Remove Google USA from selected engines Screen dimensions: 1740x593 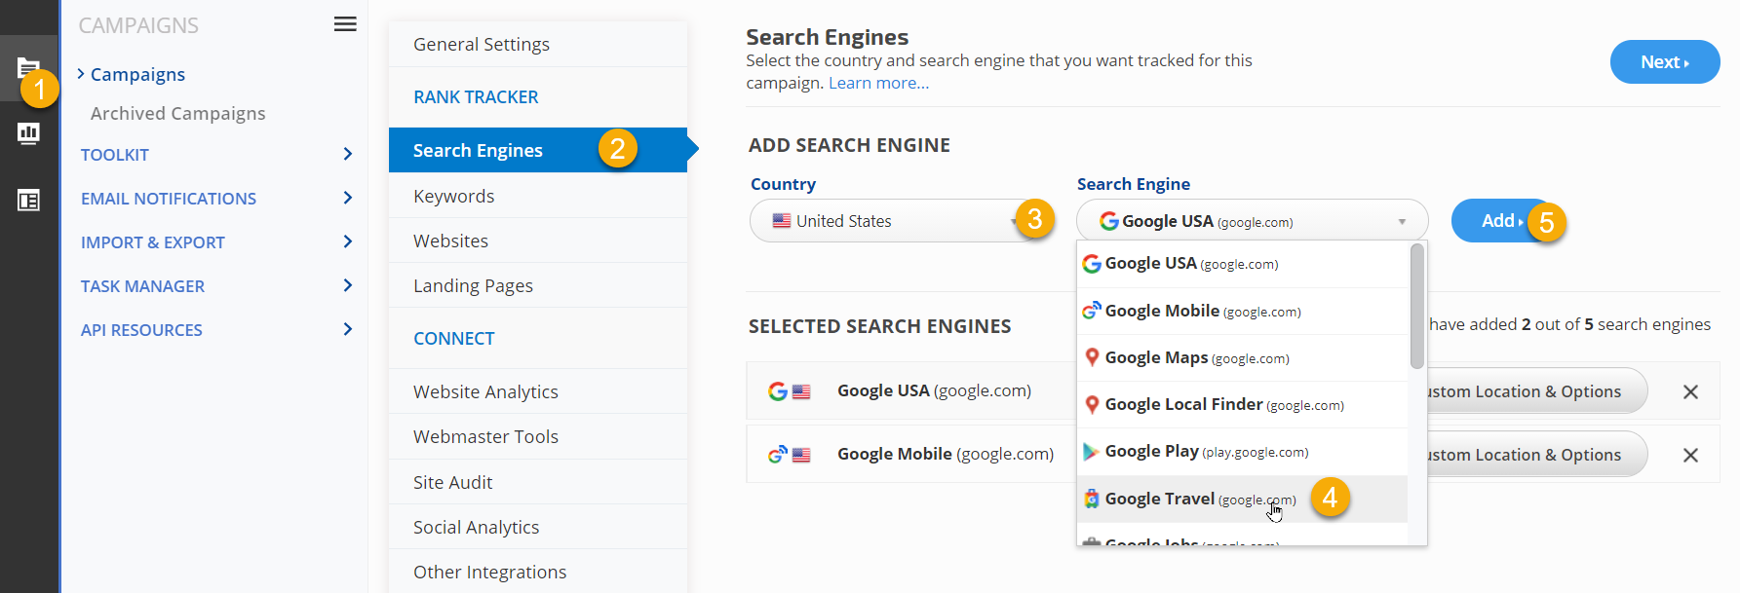(x=1690, y=391)
